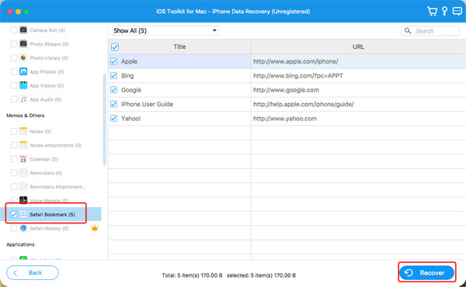The width and height of the screenshot is (466, 287).
Task: Click the Camera Roll camera icon
Action: pyautogui.click(x=23, y=30)
